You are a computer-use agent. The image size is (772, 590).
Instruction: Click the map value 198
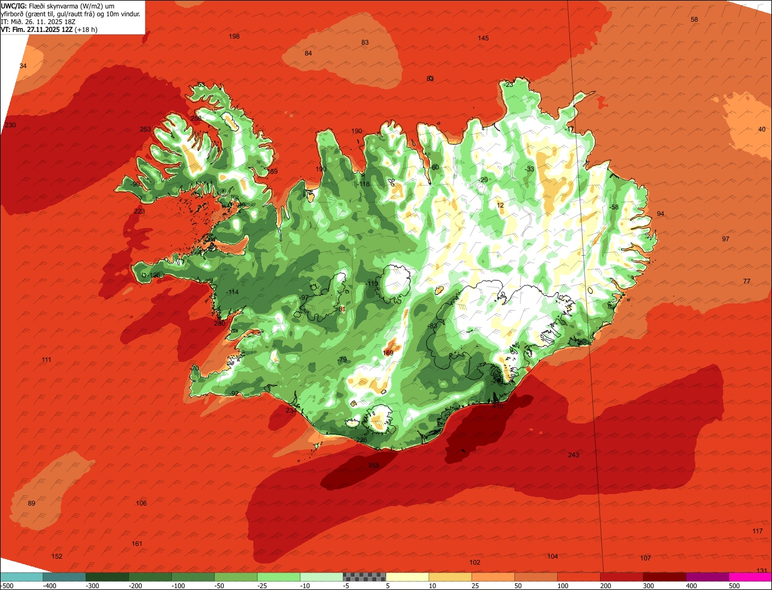pos(234,37)
